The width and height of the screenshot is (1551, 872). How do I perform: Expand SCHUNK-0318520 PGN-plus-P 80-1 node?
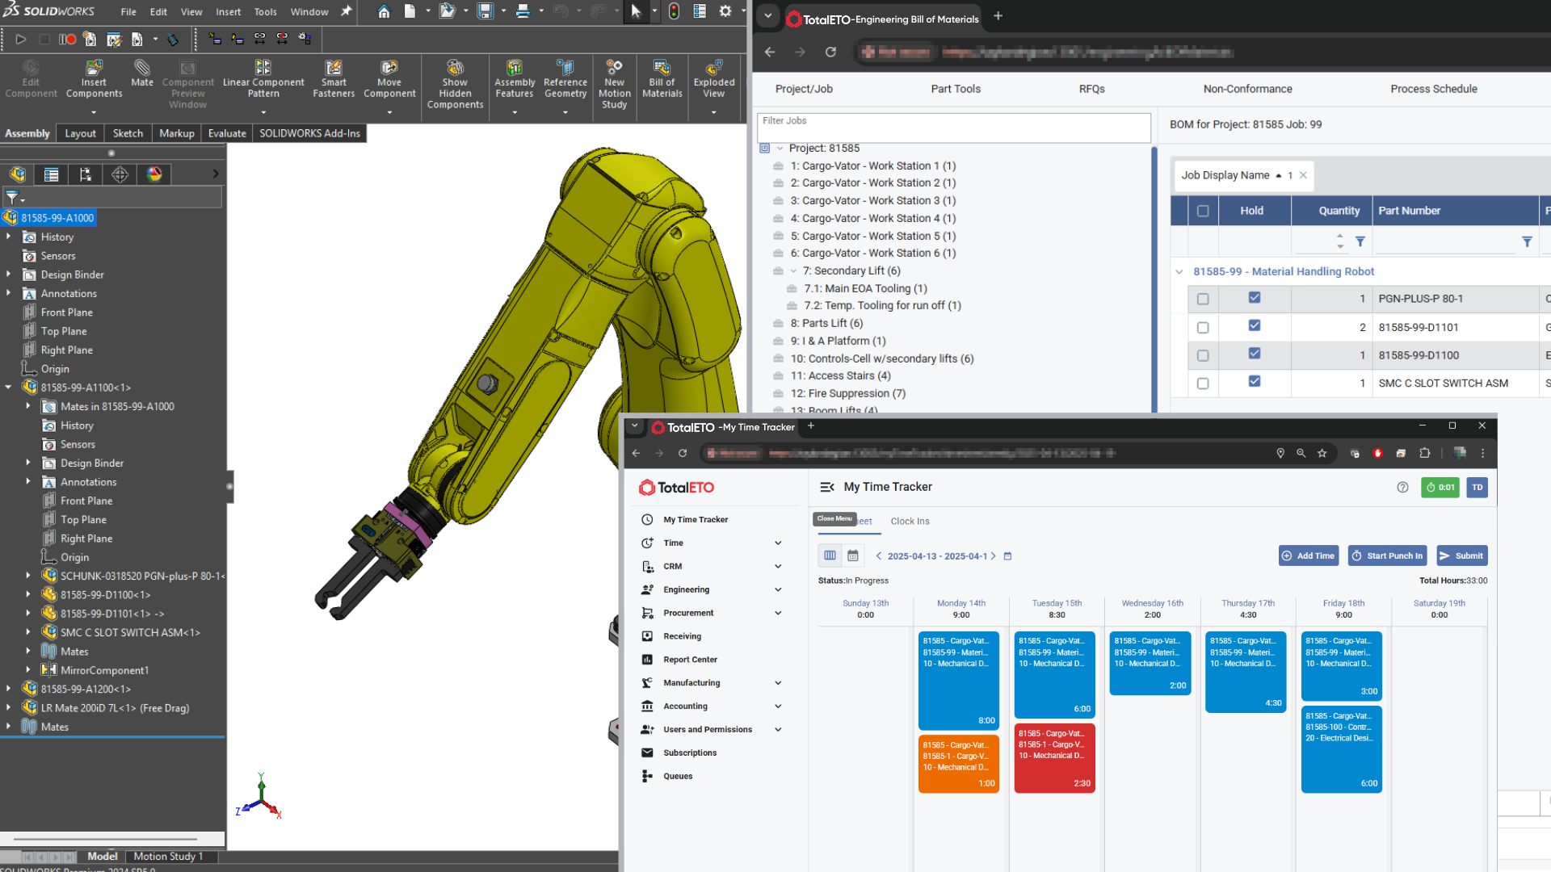[27, 576]
